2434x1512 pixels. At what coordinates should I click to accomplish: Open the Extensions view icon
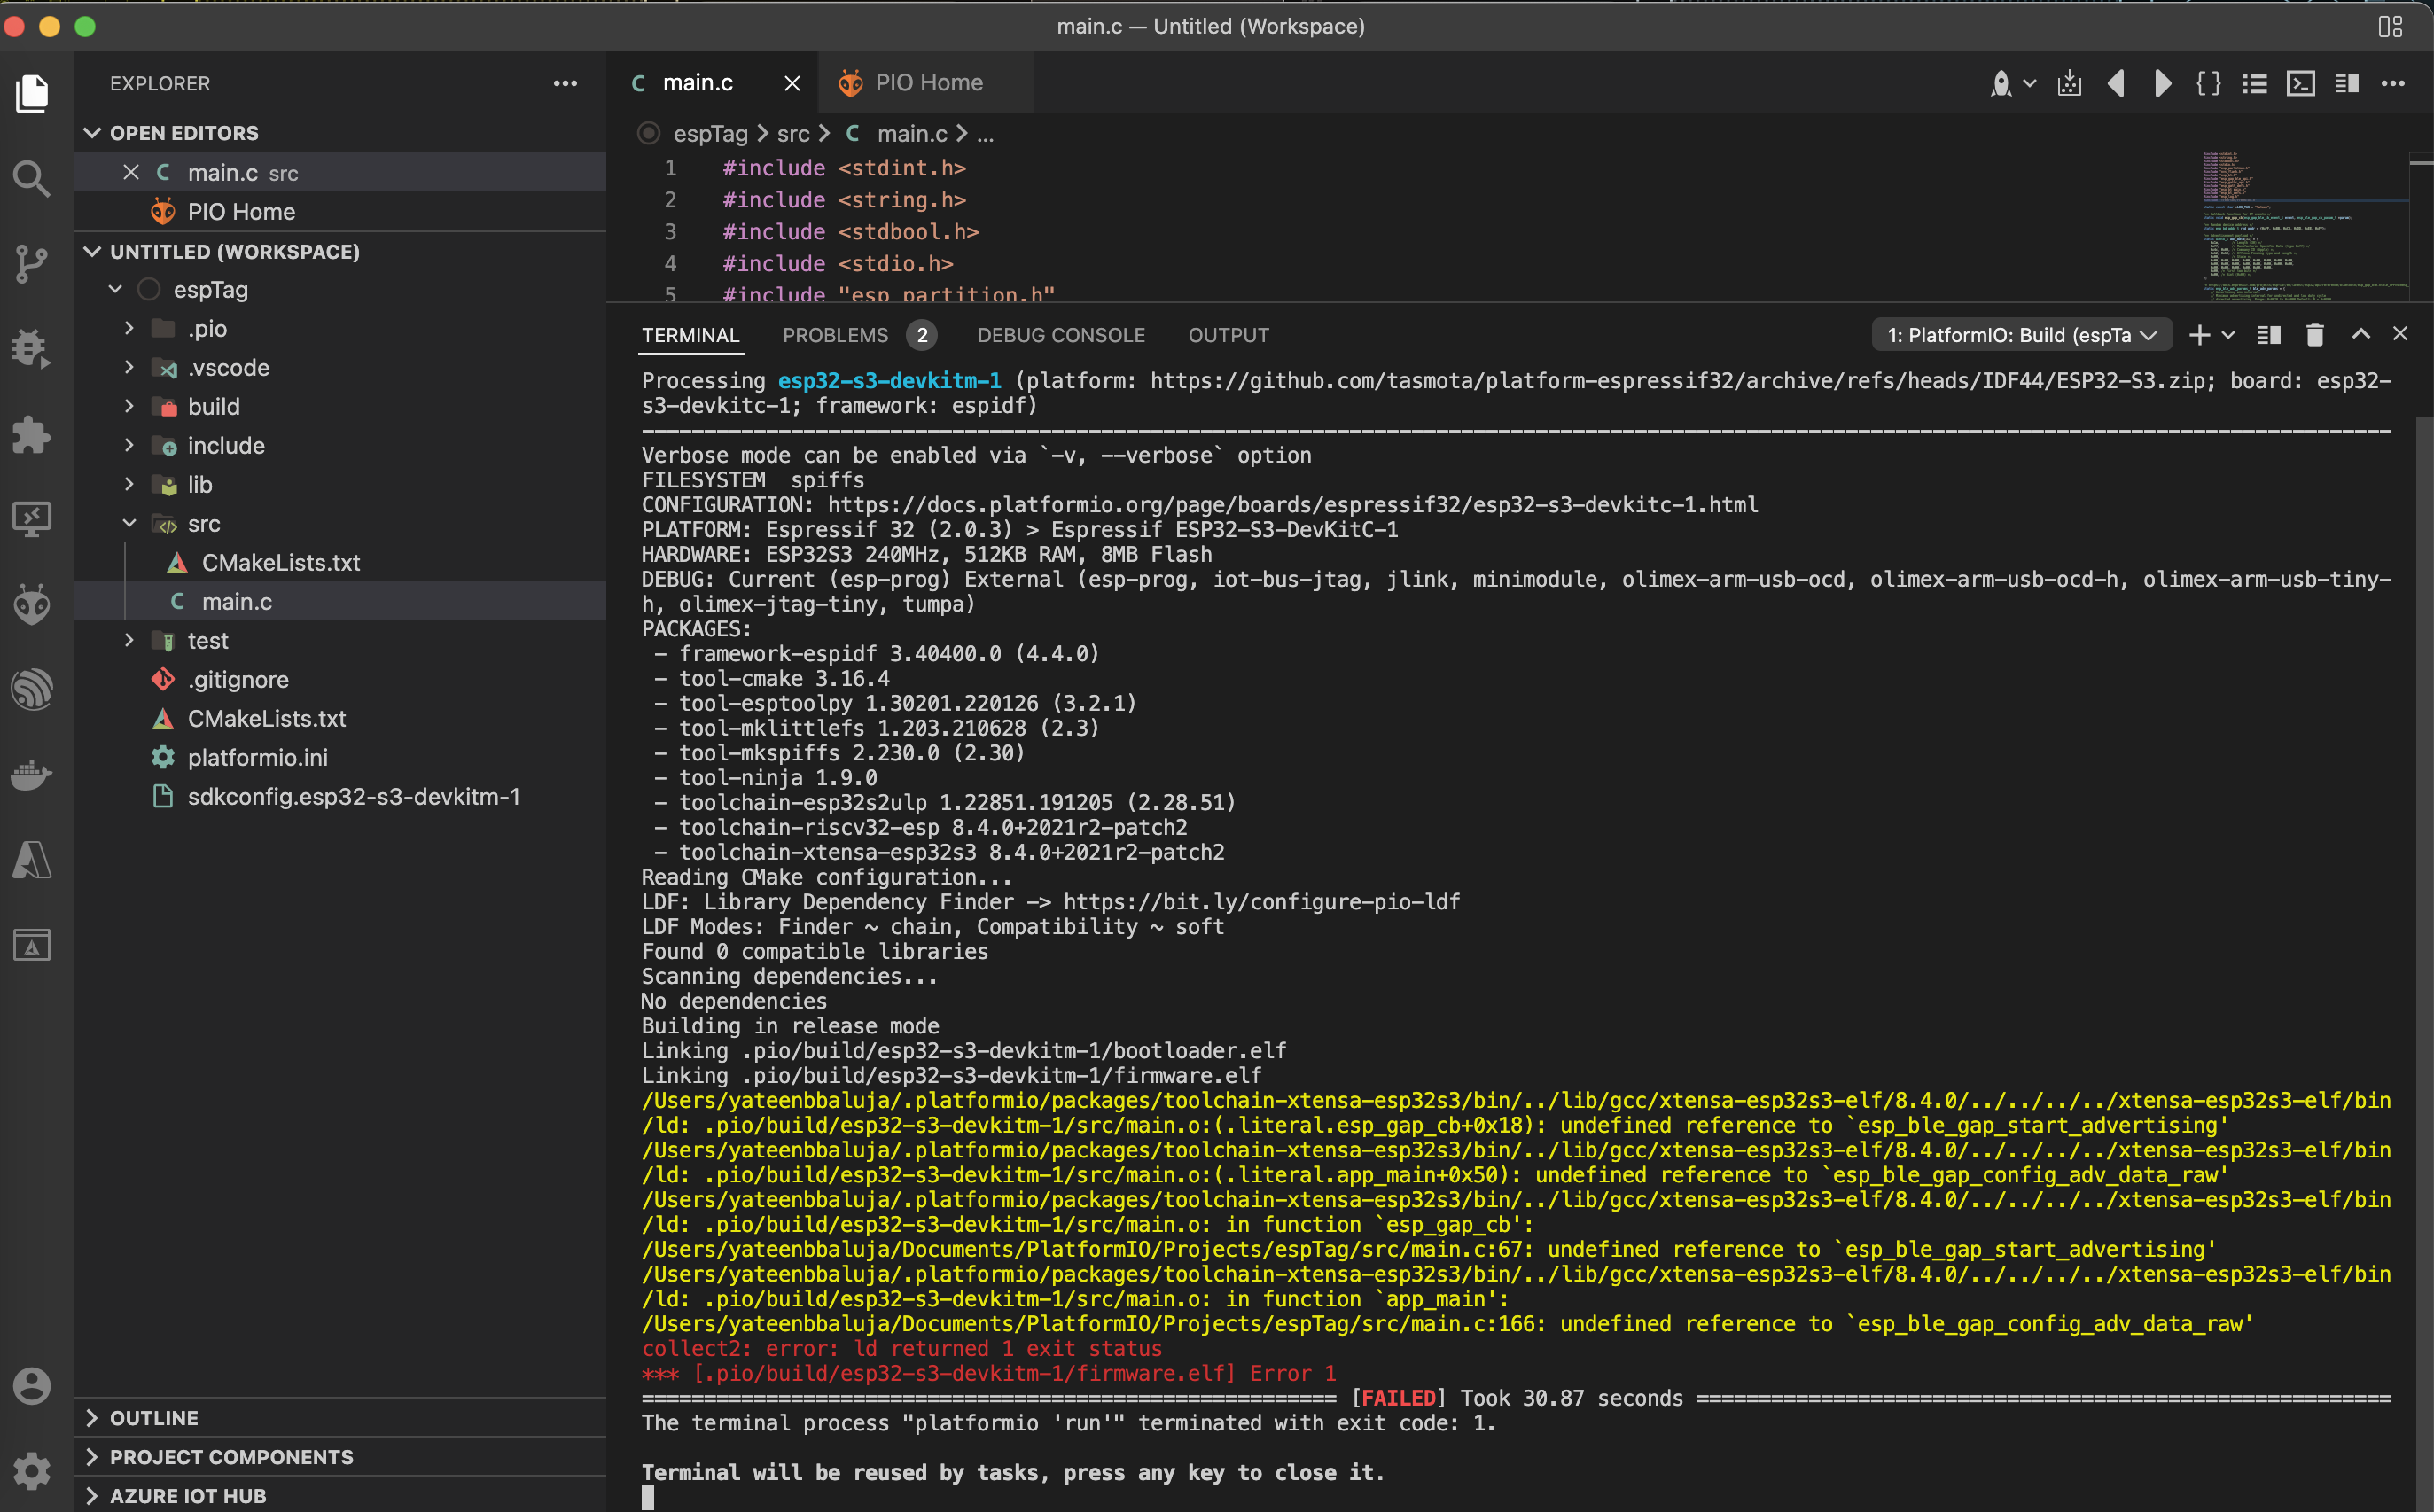pyautogui.click(x=32, y=435)
